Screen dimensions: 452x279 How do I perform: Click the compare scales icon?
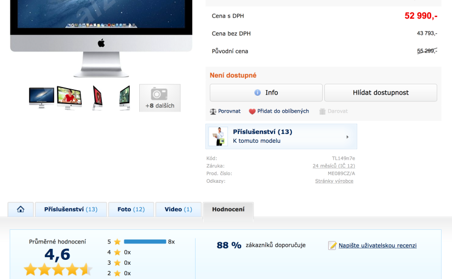[213, 112]
